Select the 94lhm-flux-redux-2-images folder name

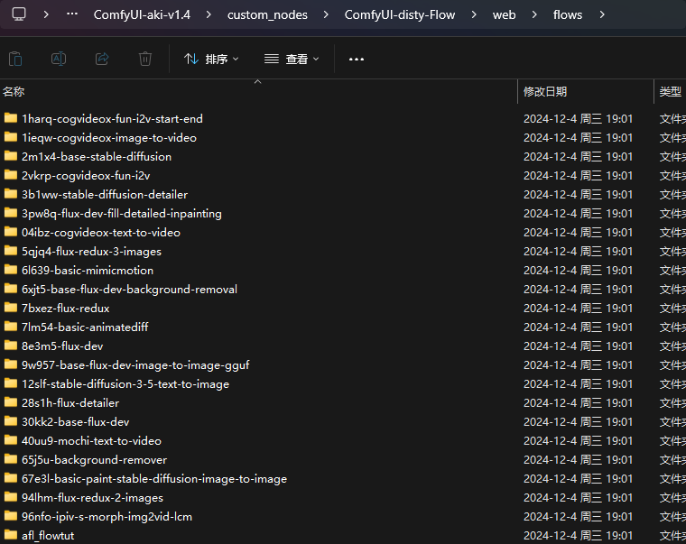click(x=92, y=498)
